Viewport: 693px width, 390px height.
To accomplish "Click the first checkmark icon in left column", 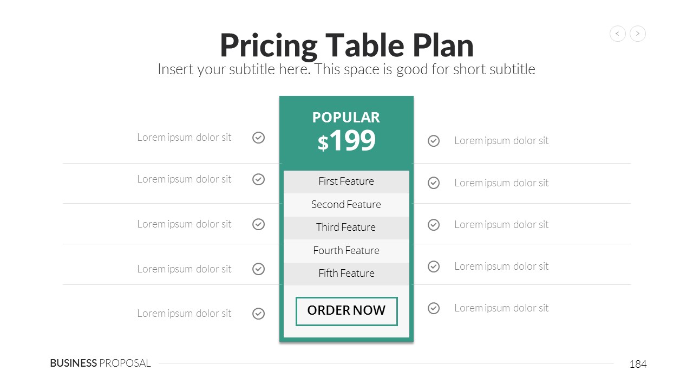I will [259, 138].
